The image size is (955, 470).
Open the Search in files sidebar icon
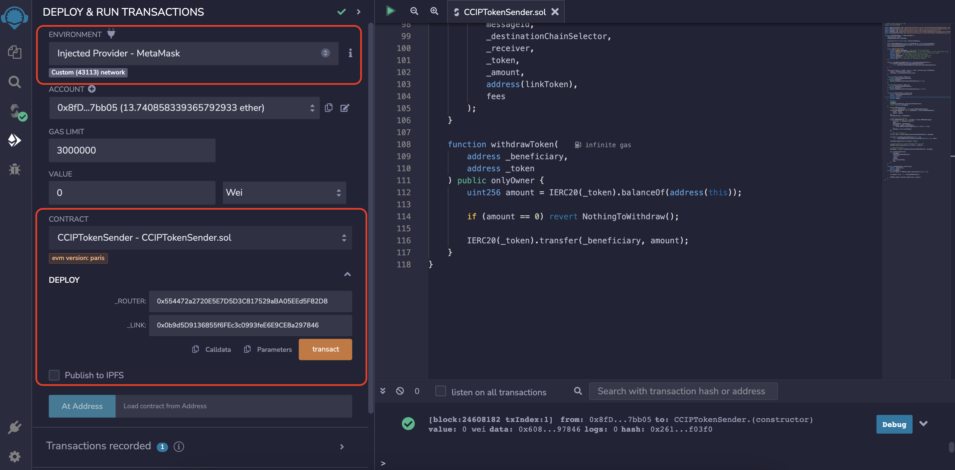pyautogui.click(x=14, y=81)
